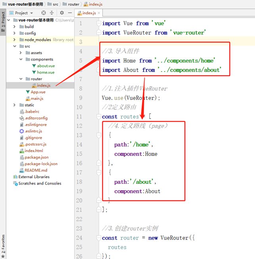
Task: Toggle the 1: Project tool window tab
Action: [3, 22]
